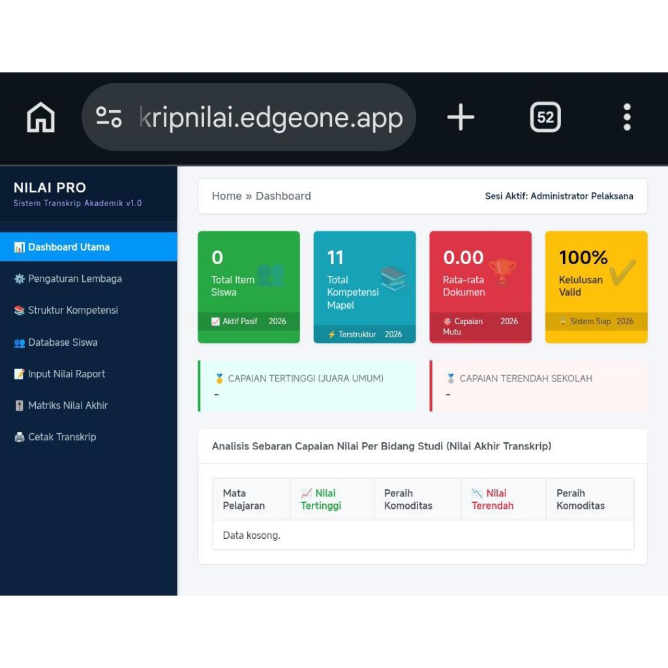Click the Aktif Pasif footer text

click(x=240, y=321)
